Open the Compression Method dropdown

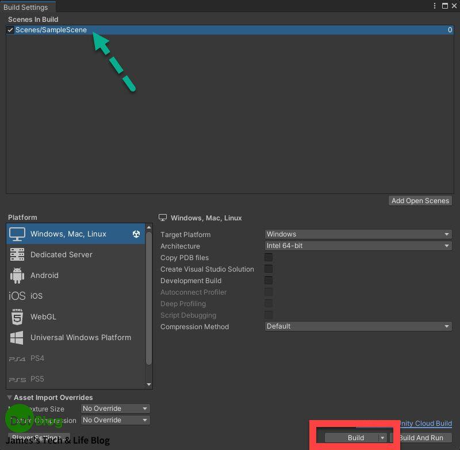click(x=358, y=326)
